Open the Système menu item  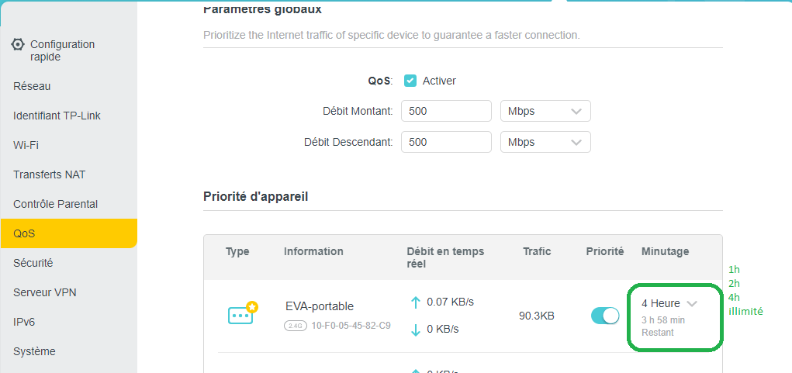coord(34,351)
